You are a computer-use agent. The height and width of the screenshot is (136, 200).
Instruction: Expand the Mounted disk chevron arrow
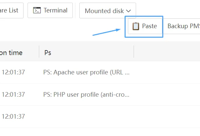pyautogui.click(x=128, y=11)
